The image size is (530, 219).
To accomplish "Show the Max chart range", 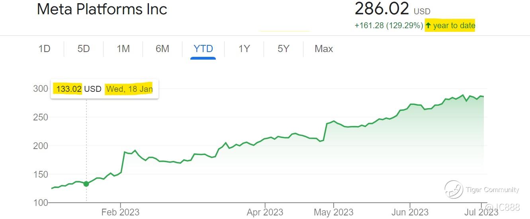I will (324, 49).
